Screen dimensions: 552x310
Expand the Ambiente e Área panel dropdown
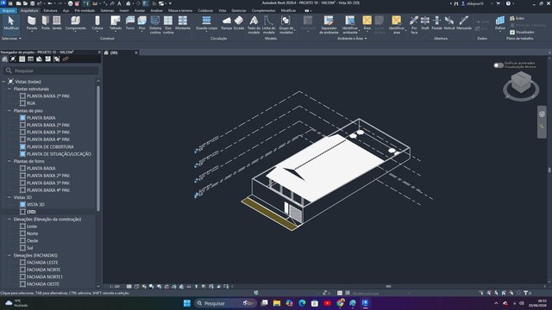352,38
